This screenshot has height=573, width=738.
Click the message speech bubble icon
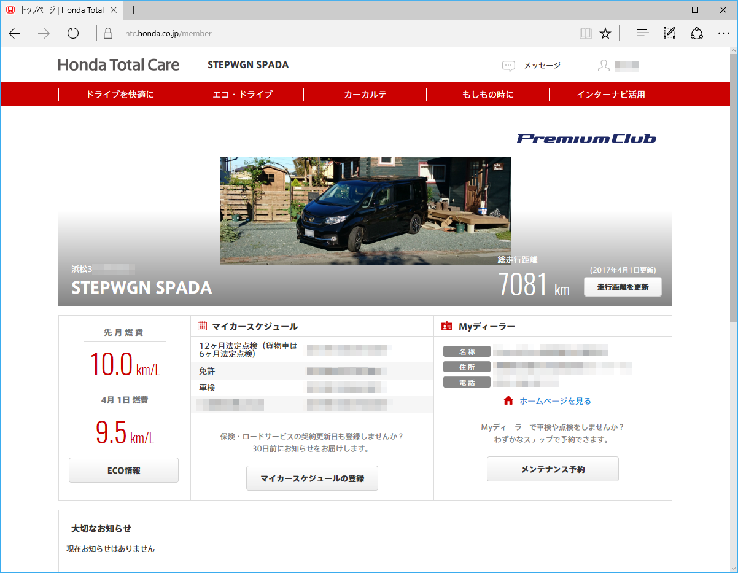tap(508, 66)
